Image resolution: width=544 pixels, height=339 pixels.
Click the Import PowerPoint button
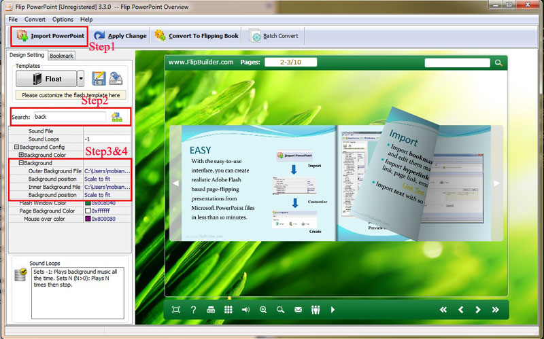pyautogui.click(x=50, y=36)
